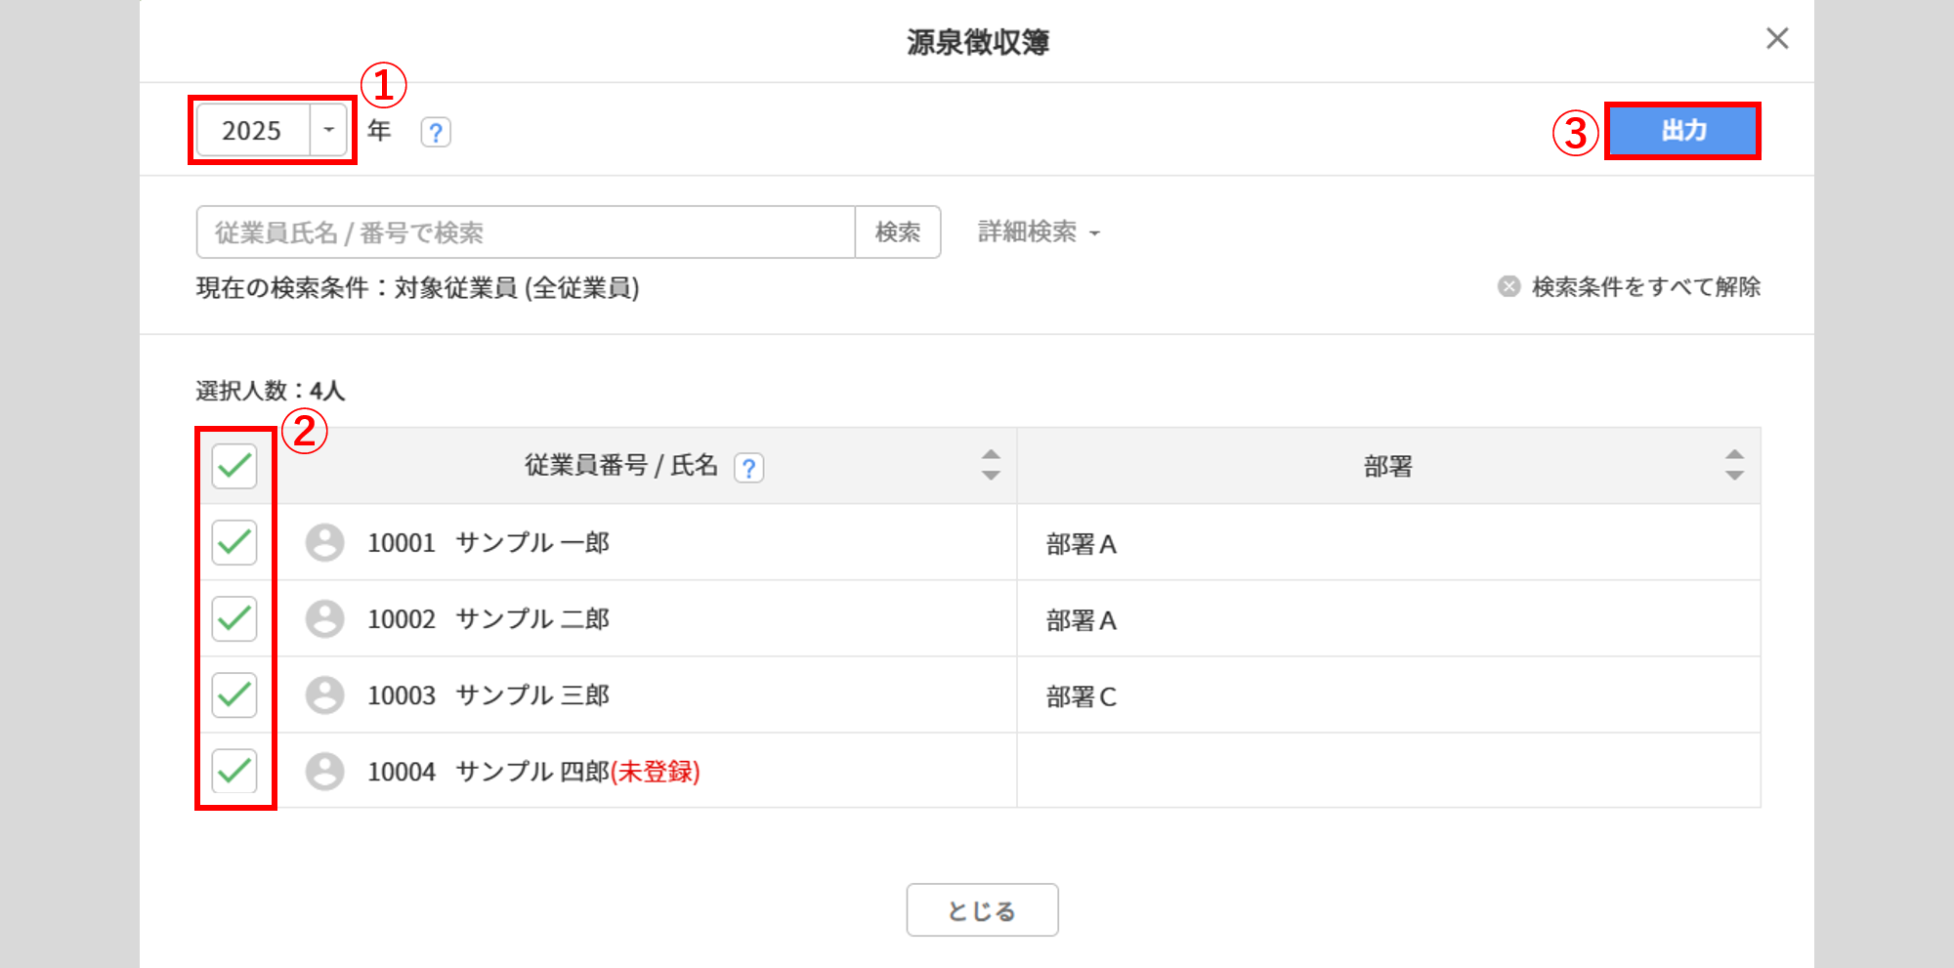This screenshot has width=1954, height=968.
Task: Click avatar icon for サンプル 四郎
Action: pyautogui.click(x=324, y=771)
